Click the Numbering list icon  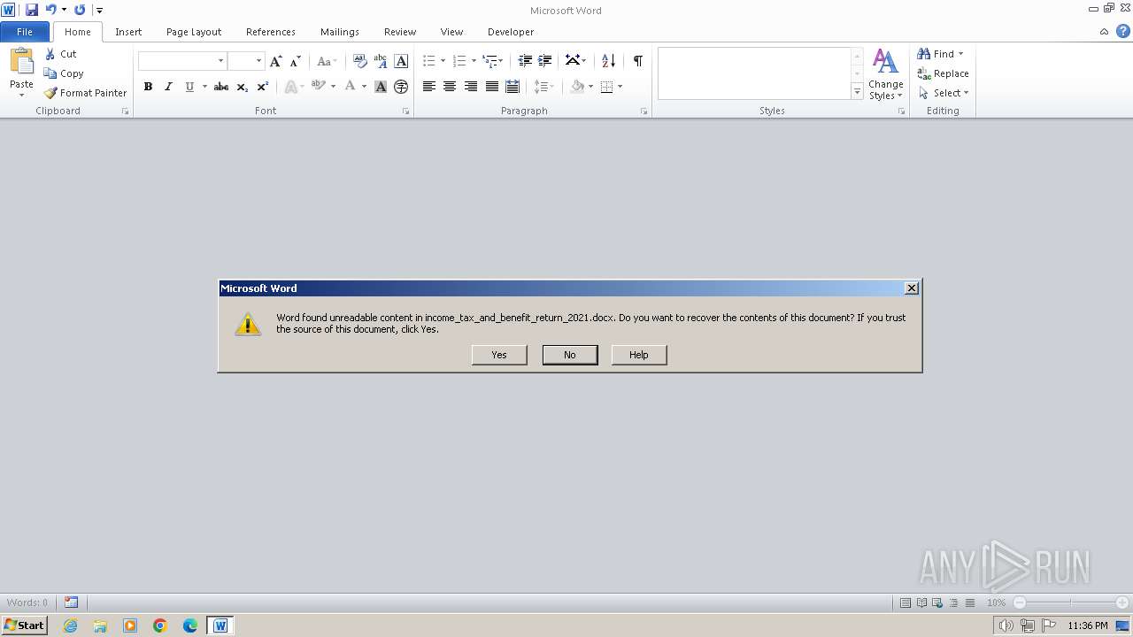click(x=459, y=61)
